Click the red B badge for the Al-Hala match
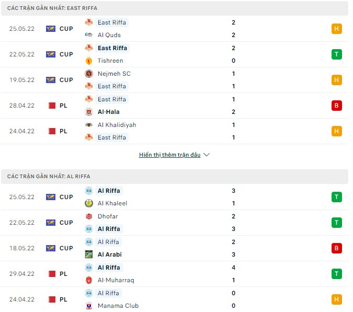The width and height of the screenshot is (353, 312). click(x=337, y=106)
